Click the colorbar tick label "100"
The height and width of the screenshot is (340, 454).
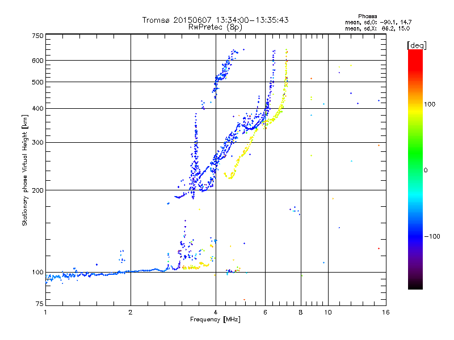point(430,104)
